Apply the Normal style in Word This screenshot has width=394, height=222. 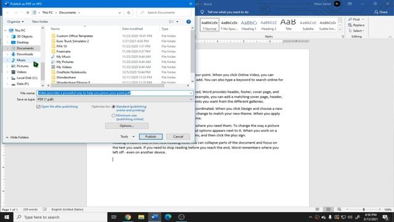click(x=209, y=25)
